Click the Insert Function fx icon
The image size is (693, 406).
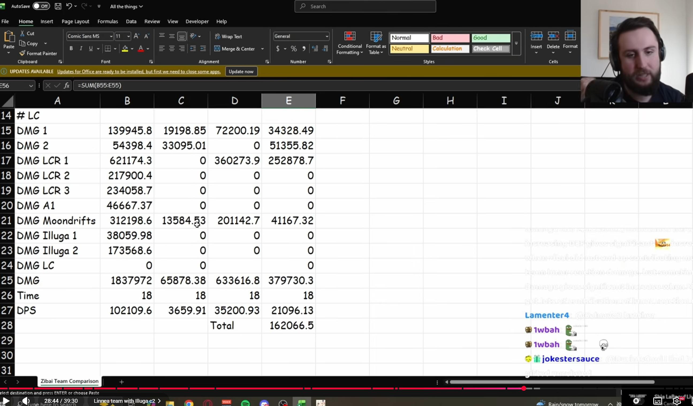click(x=67, y=86)
